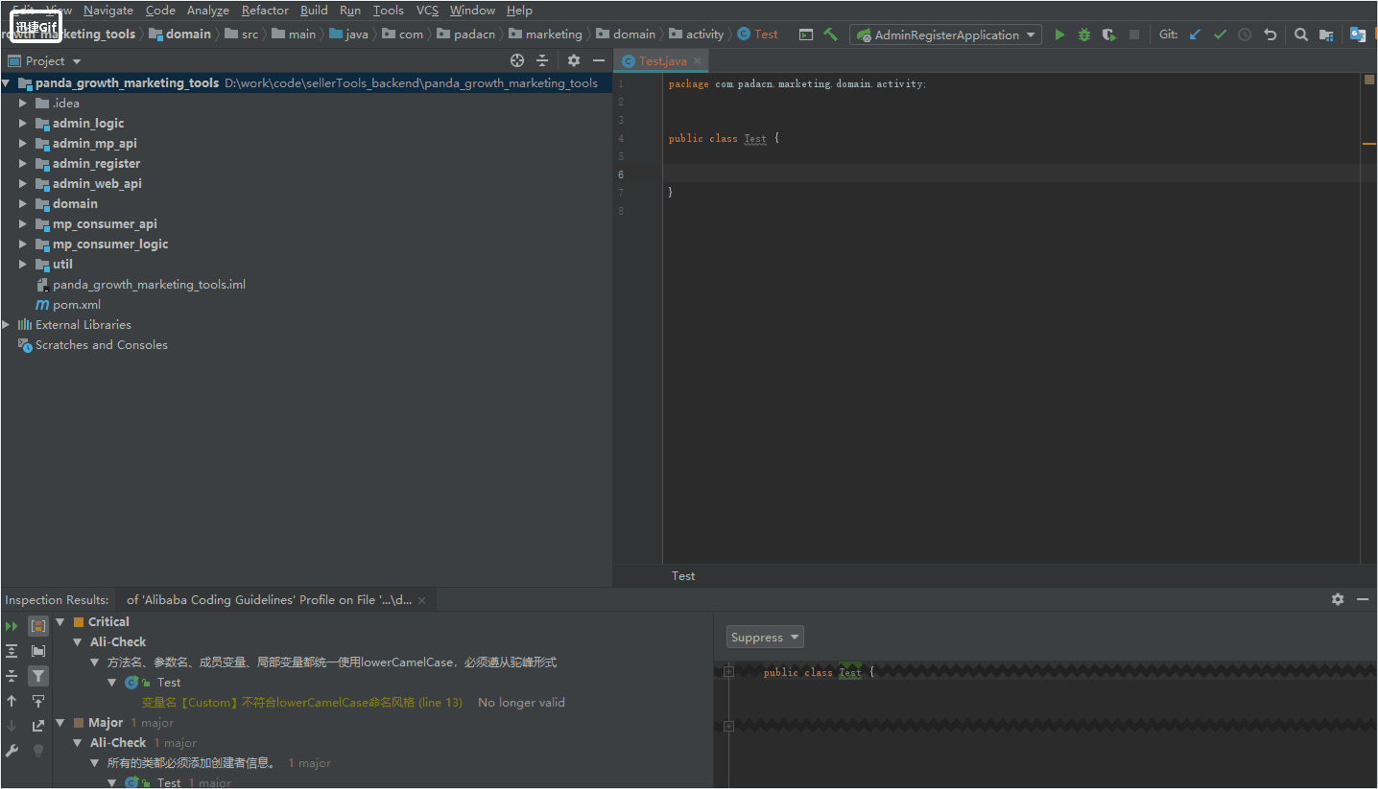The width and height of the screenshot is (1378, 789).
Task: Revert changes with the Git rollback icon
Action: pos(1271,35)
